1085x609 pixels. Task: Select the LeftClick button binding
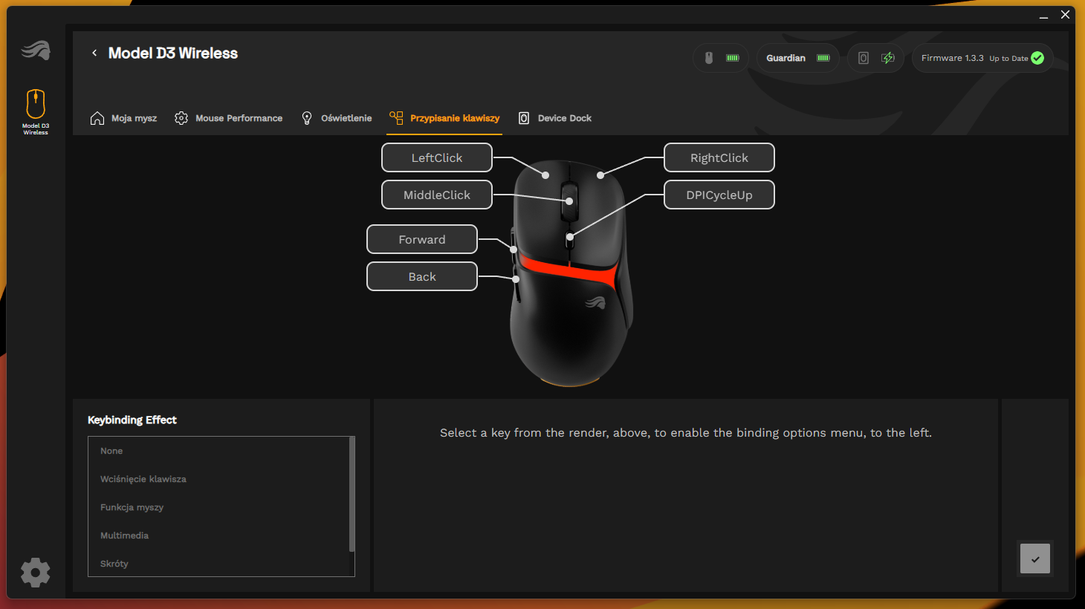click(x=437, y=157)
